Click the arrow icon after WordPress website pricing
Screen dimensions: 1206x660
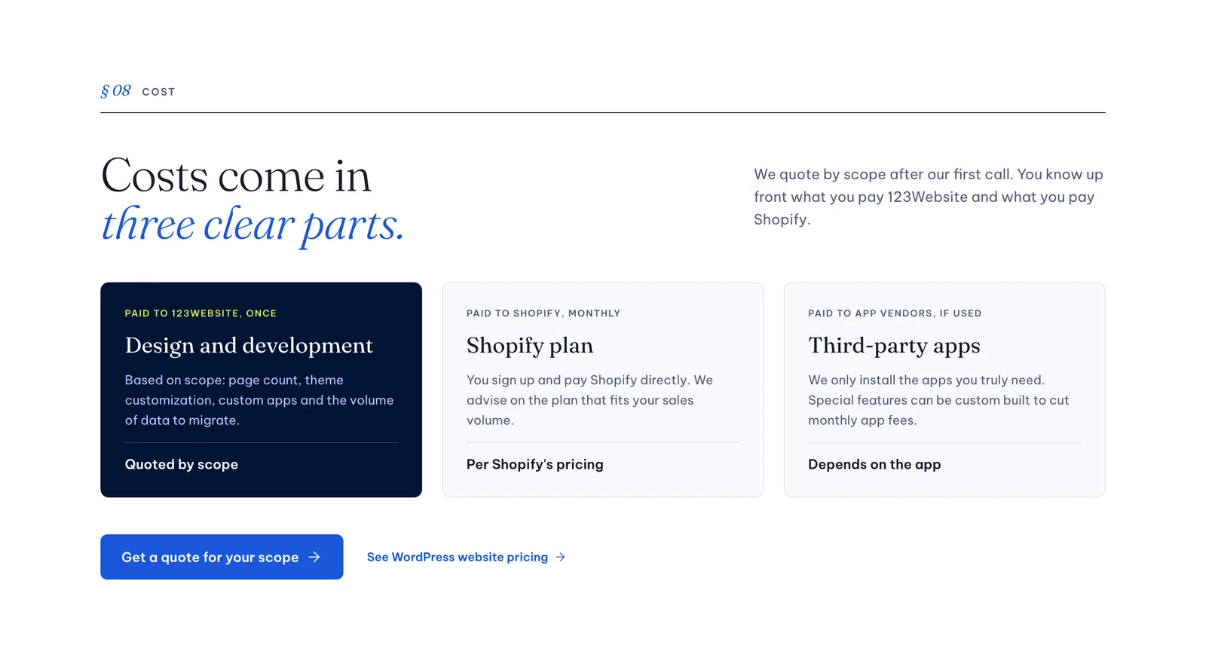click(560, 557)
